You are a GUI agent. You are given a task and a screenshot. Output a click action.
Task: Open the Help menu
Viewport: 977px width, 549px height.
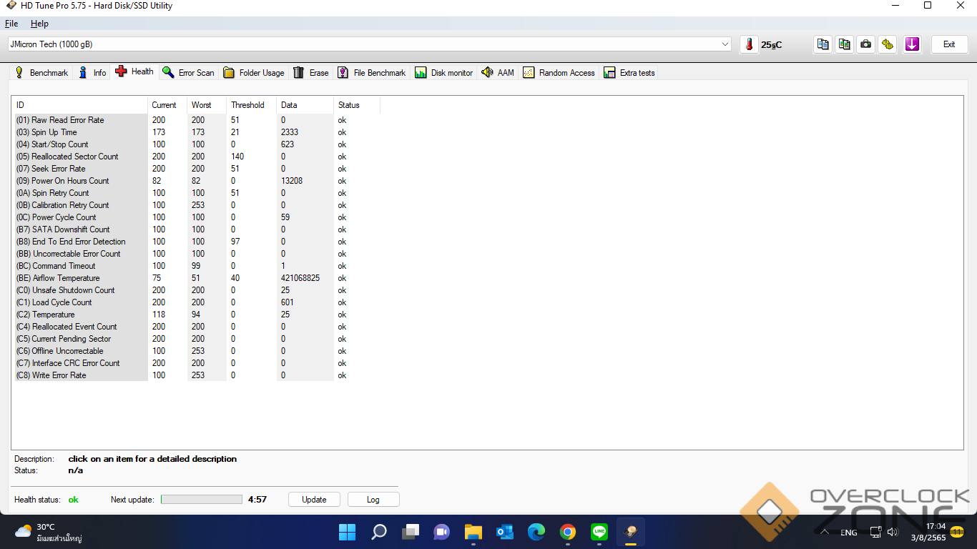click(x=39, y=24)
